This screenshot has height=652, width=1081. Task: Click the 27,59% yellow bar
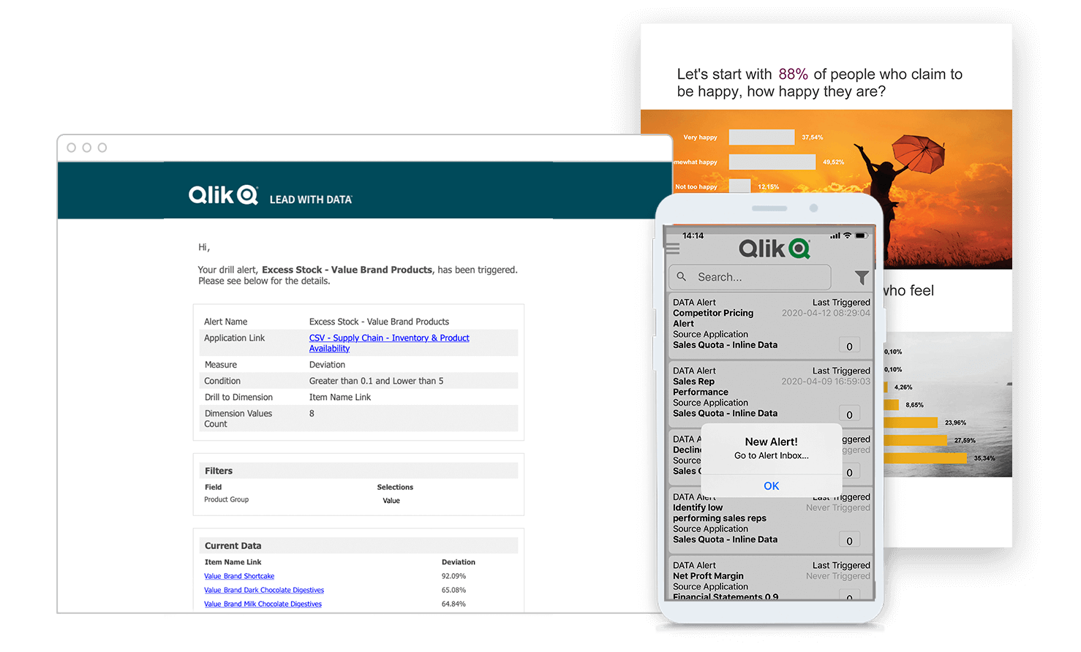(916, 440)
